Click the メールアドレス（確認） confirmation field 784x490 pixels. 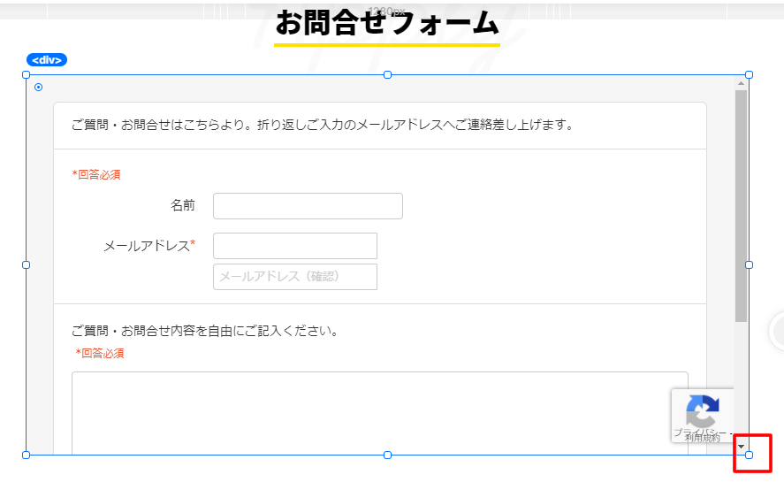[x=295, y=277]
